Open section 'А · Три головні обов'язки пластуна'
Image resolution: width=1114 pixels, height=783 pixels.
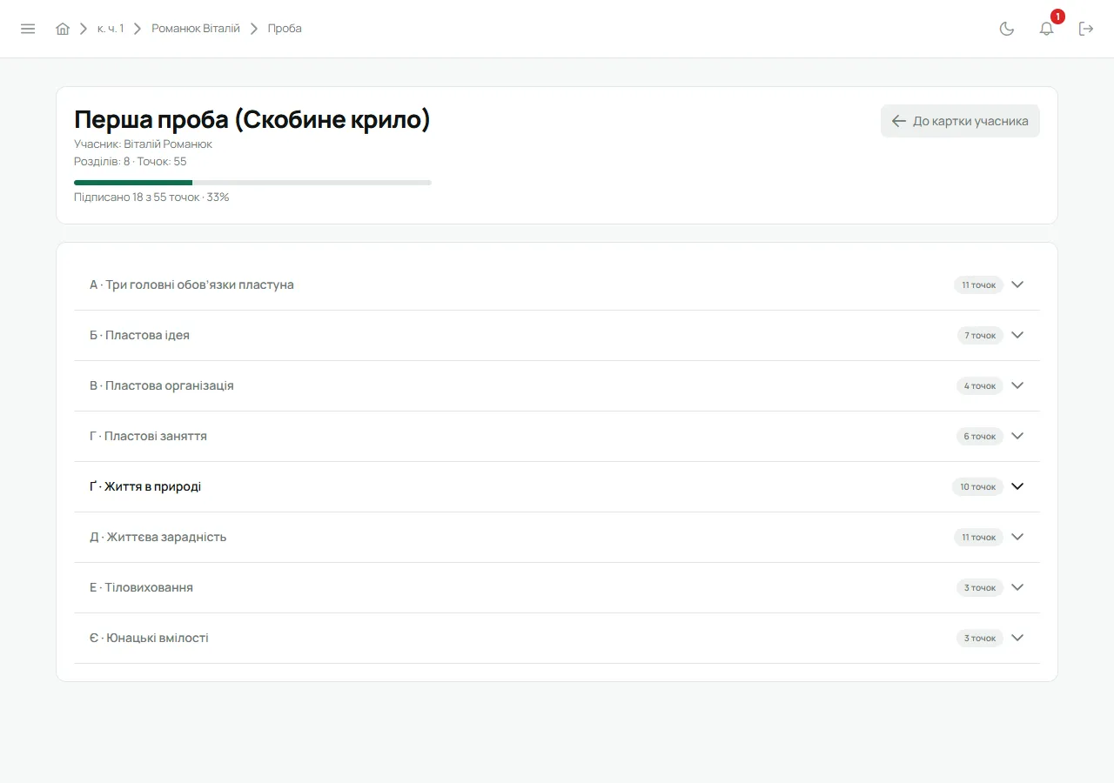557,285
